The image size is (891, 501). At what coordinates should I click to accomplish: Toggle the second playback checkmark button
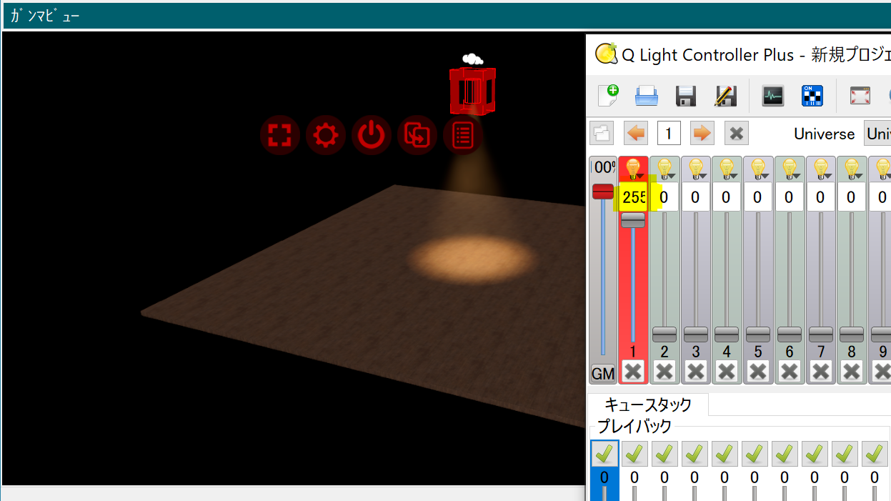(634, 453)
